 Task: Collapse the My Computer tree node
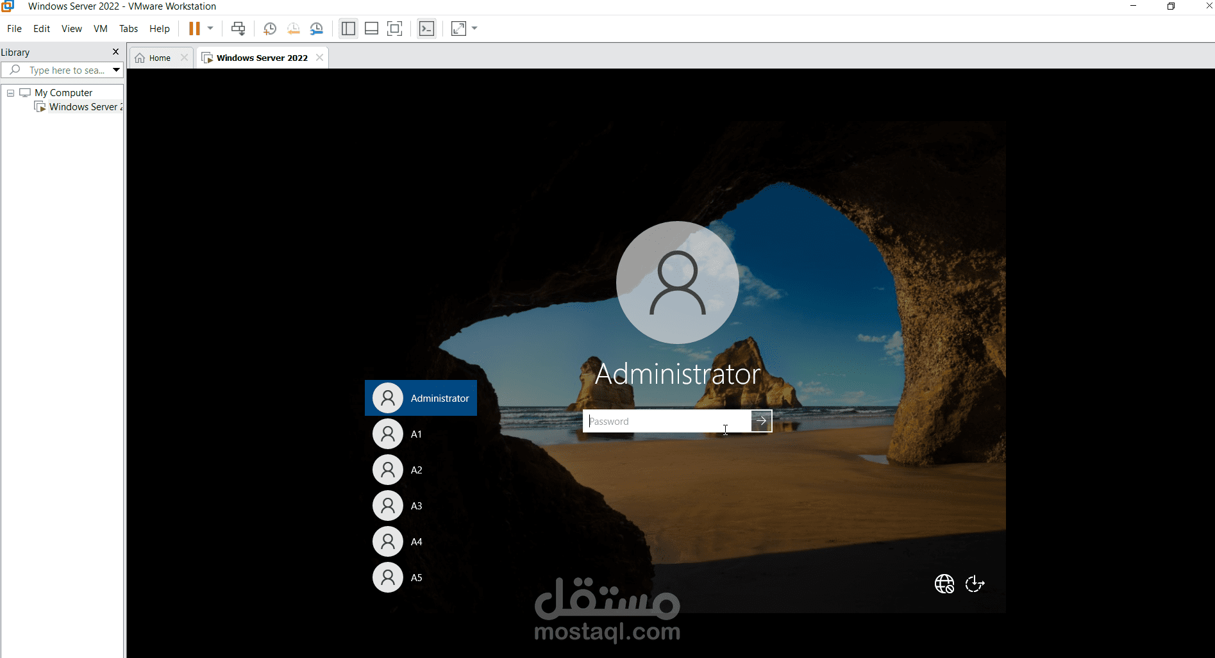coord(10,92)
